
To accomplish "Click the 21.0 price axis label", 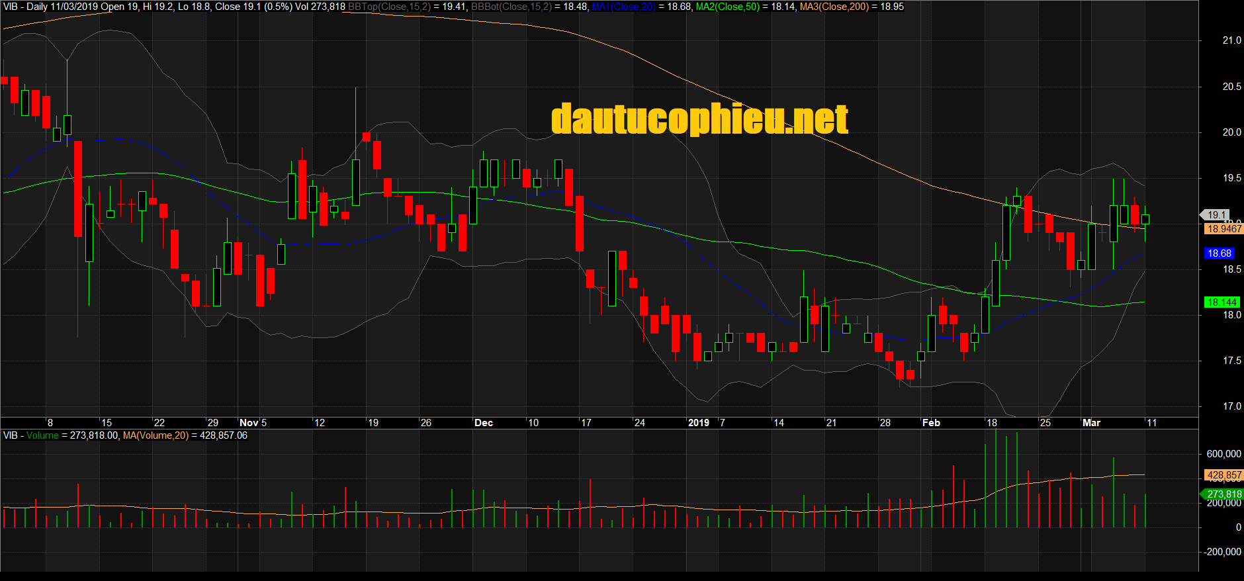I will [x=1231, y=40].
